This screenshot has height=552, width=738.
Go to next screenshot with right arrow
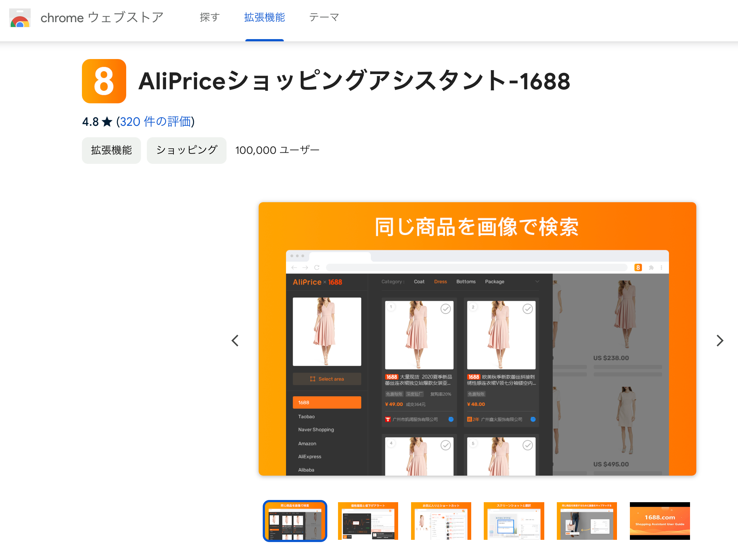tap(719, 340)
